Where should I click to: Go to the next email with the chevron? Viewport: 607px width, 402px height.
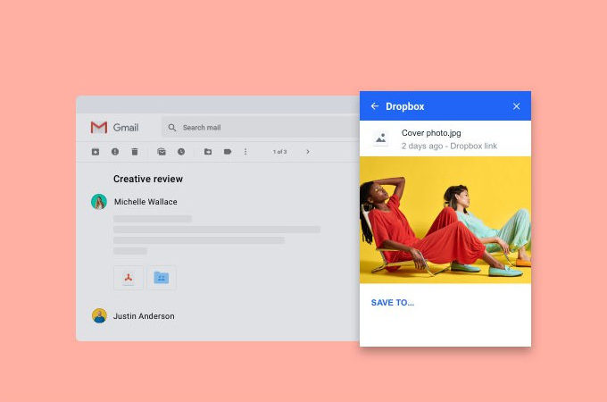coord(308,152)
